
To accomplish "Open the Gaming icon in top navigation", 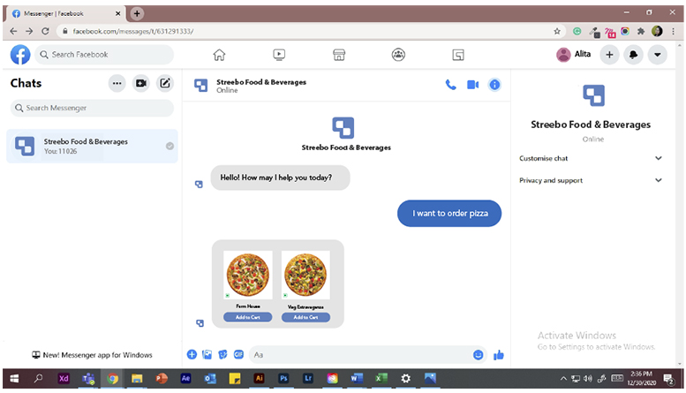I will coord(458,55).
